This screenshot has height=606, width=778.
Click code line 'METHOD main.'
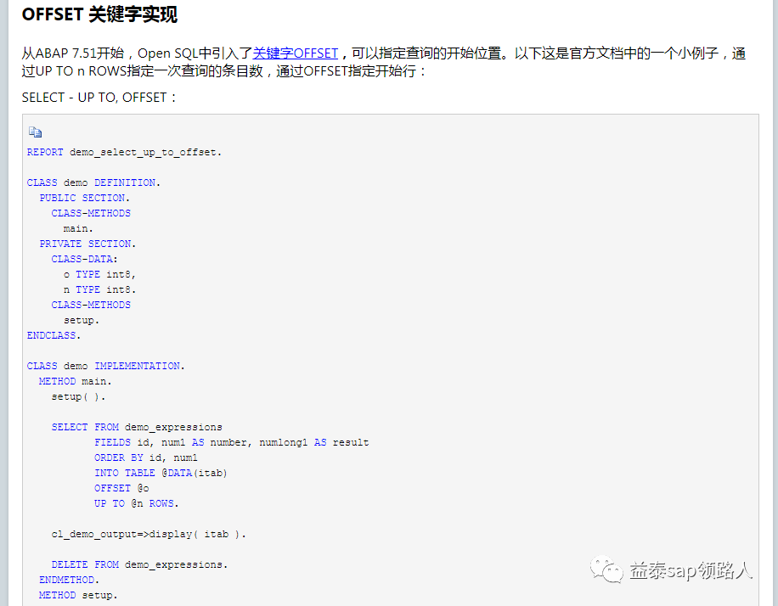pos(76,381)
